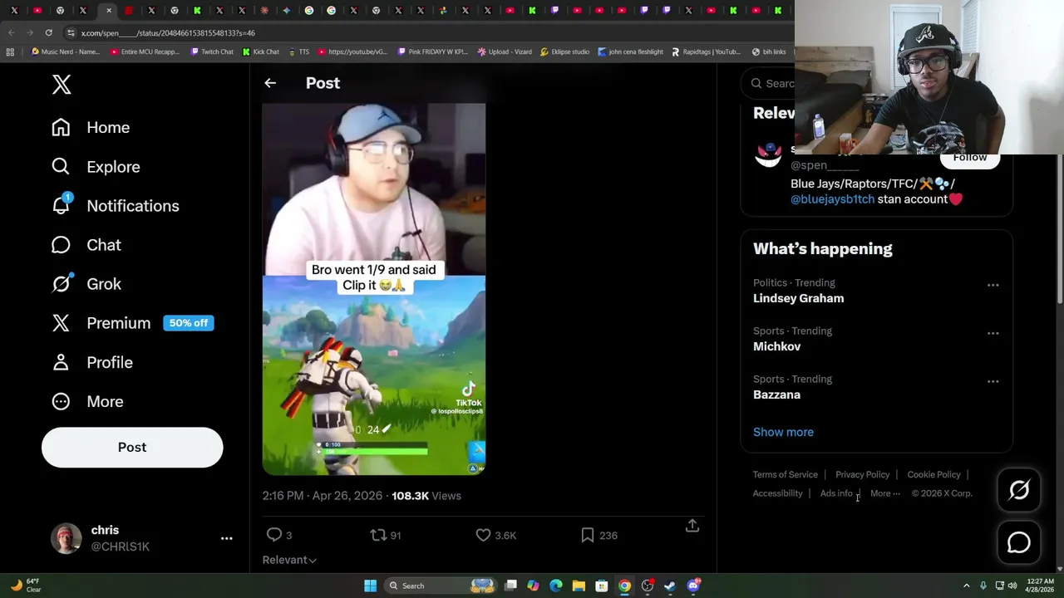Open the floating chat messages button
Viewport: 1064px width, 598px height.
(1019, 542)
